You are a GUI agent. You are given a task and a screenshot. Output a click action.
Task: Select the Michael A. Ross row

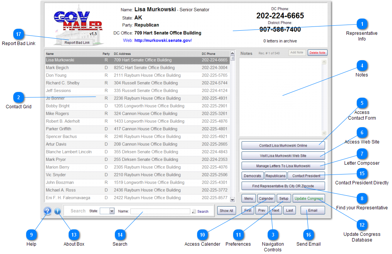[137, 190]
